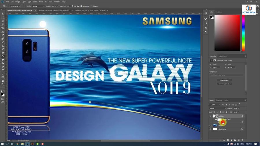Click the delete layer trash icon
The image size is (260, 146).
[242, 140]
